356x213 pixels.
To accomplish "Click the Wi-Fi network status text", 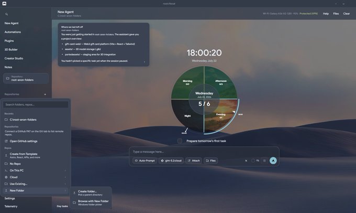I will [281, 14].
